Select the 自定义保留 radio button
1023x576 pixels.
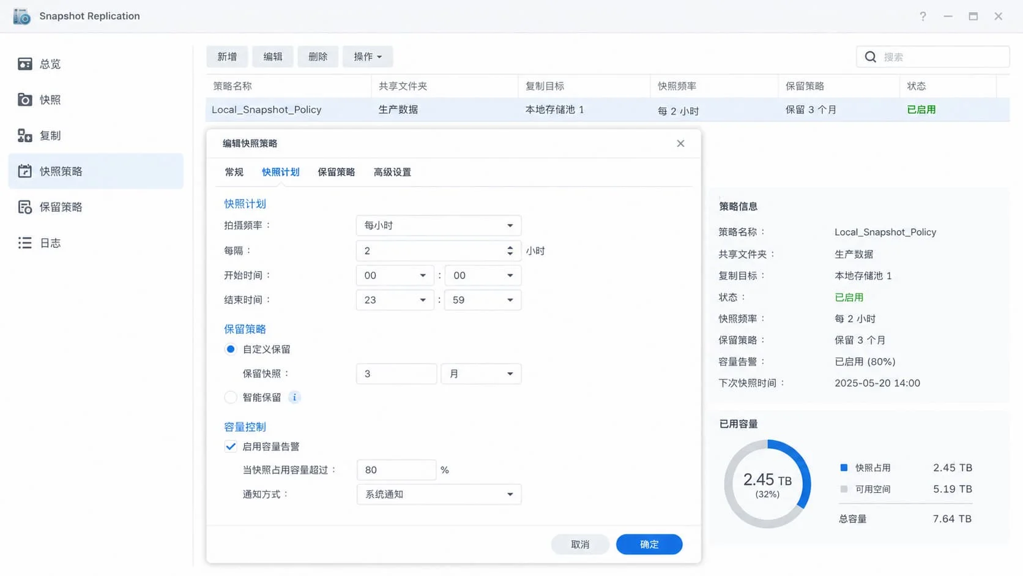(x=230, y=349)
